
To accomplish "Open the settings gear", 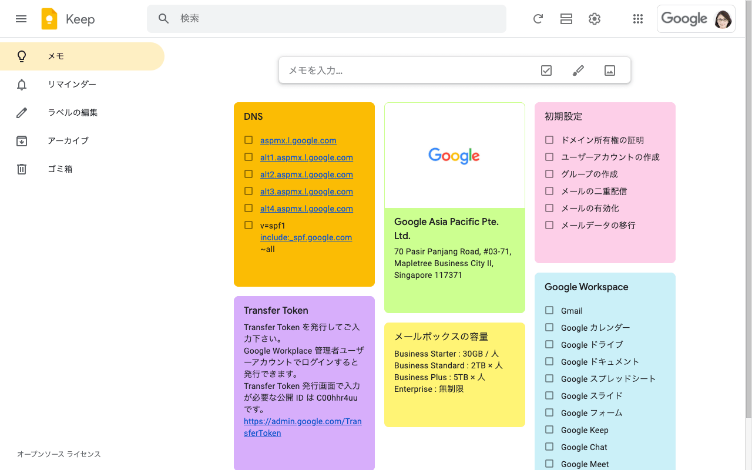I will 595,19.
